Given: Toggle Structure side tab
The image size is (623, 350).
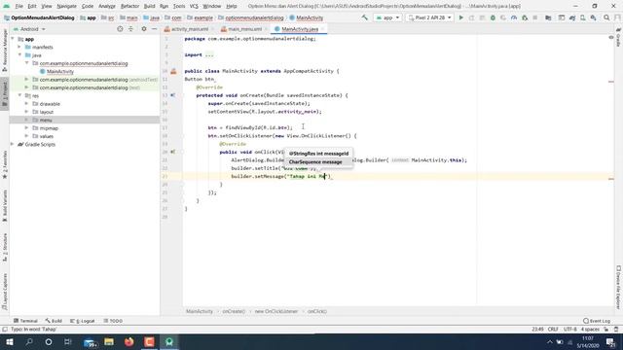Looking at the screenshot, I should tap(5, 247).
